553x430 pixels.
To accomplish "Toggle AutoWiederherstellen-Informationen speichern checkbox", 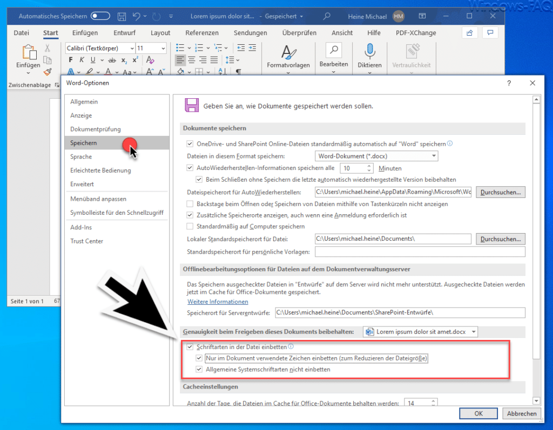I will [x=190, y=168].
